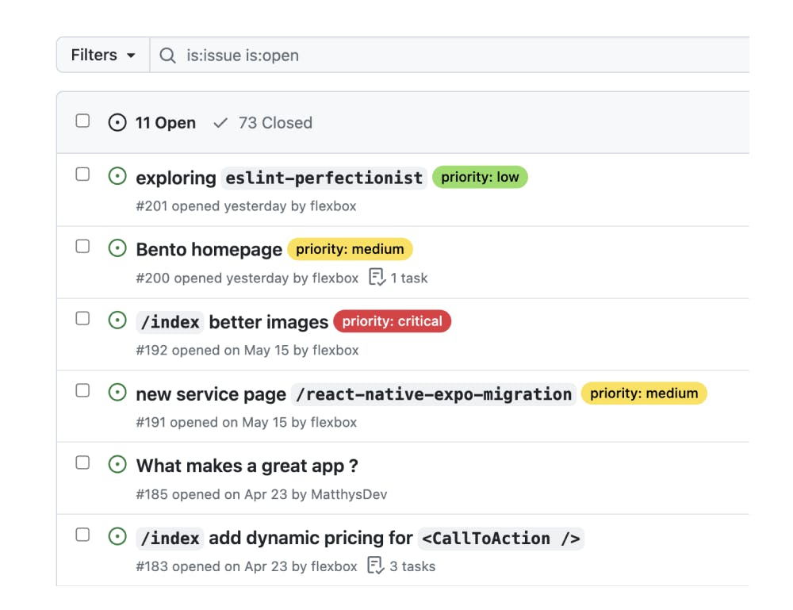Click the tasks icon on issue #183
This screenshot has height=610, width=793.
375,566
